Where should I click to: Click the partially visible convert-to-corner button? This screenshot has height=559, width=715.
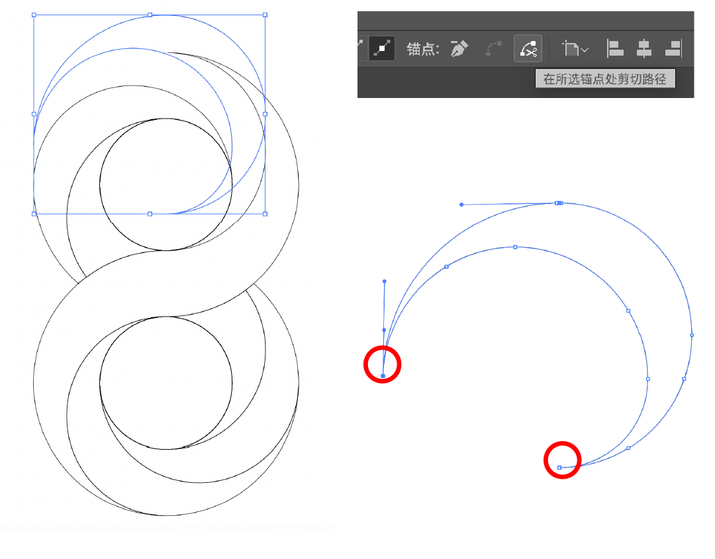361,48
